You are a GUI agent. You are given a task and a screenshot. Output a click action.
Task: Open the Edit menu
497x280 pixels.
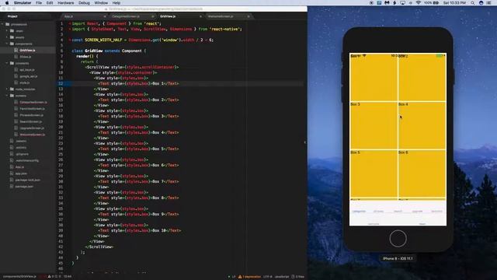pyautogui.click(x=50, y=3)
